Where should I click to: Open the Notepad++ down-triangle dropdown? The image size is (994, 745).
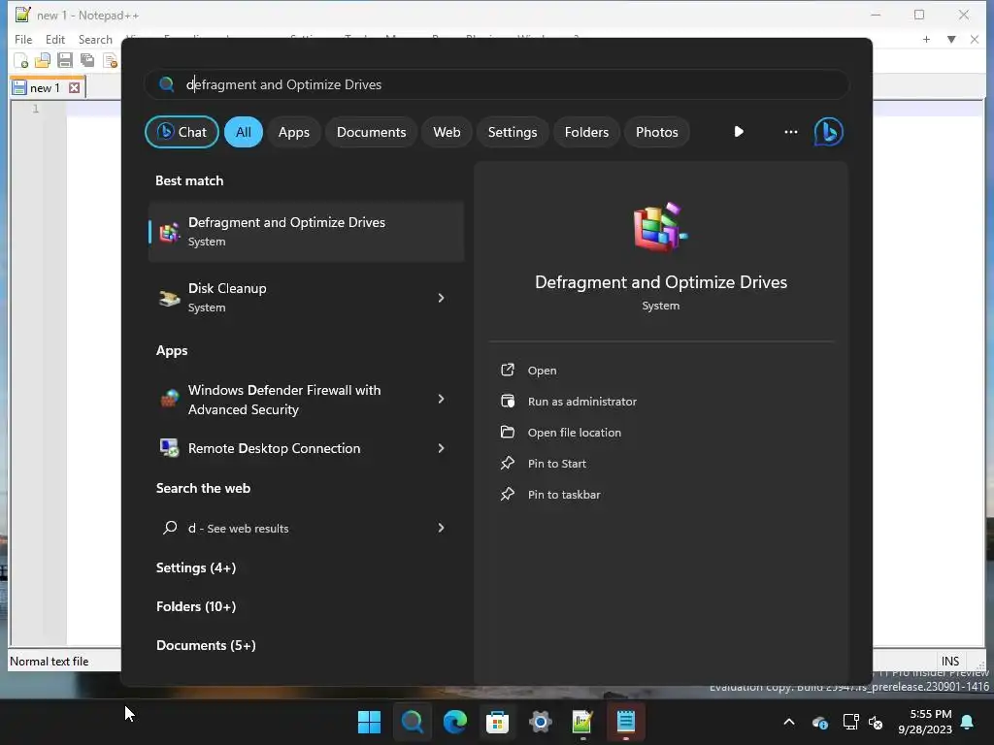pyautogui.click(x=951, y=39)
